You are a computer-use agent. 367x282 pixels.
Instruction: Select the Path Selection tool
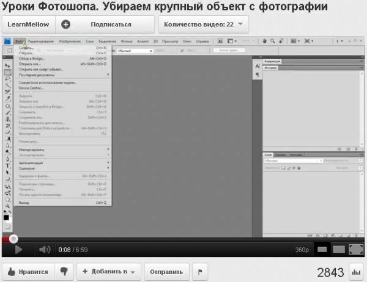pyautogui.click(x=7, y=172)
